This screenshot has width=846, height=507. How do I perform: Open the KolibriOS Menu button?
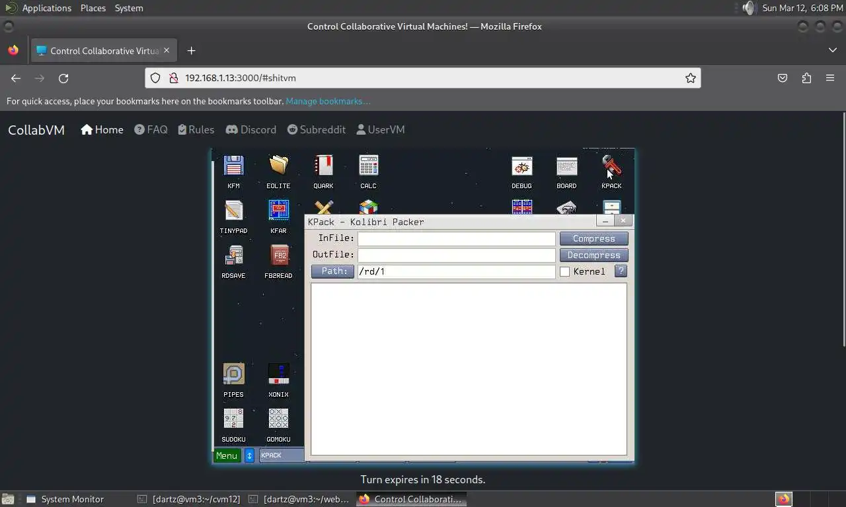coord(227,456)
